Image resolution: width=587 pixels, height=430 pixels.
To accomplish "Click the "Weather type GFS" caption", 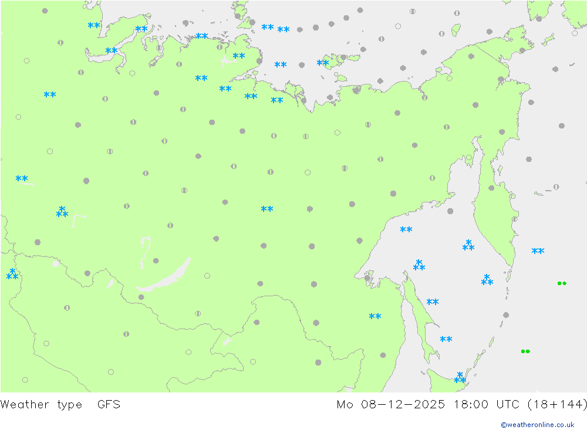I will (60, 405).
